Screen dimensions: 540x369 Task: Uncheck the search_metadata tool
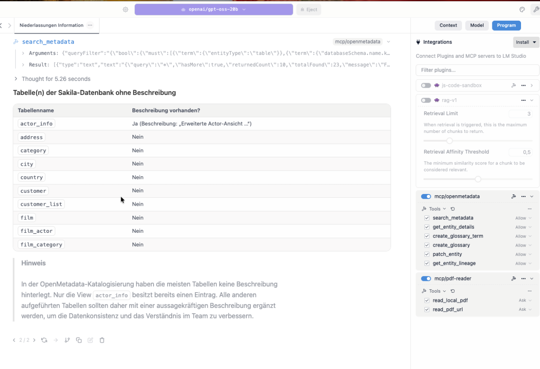click(427, 218)
